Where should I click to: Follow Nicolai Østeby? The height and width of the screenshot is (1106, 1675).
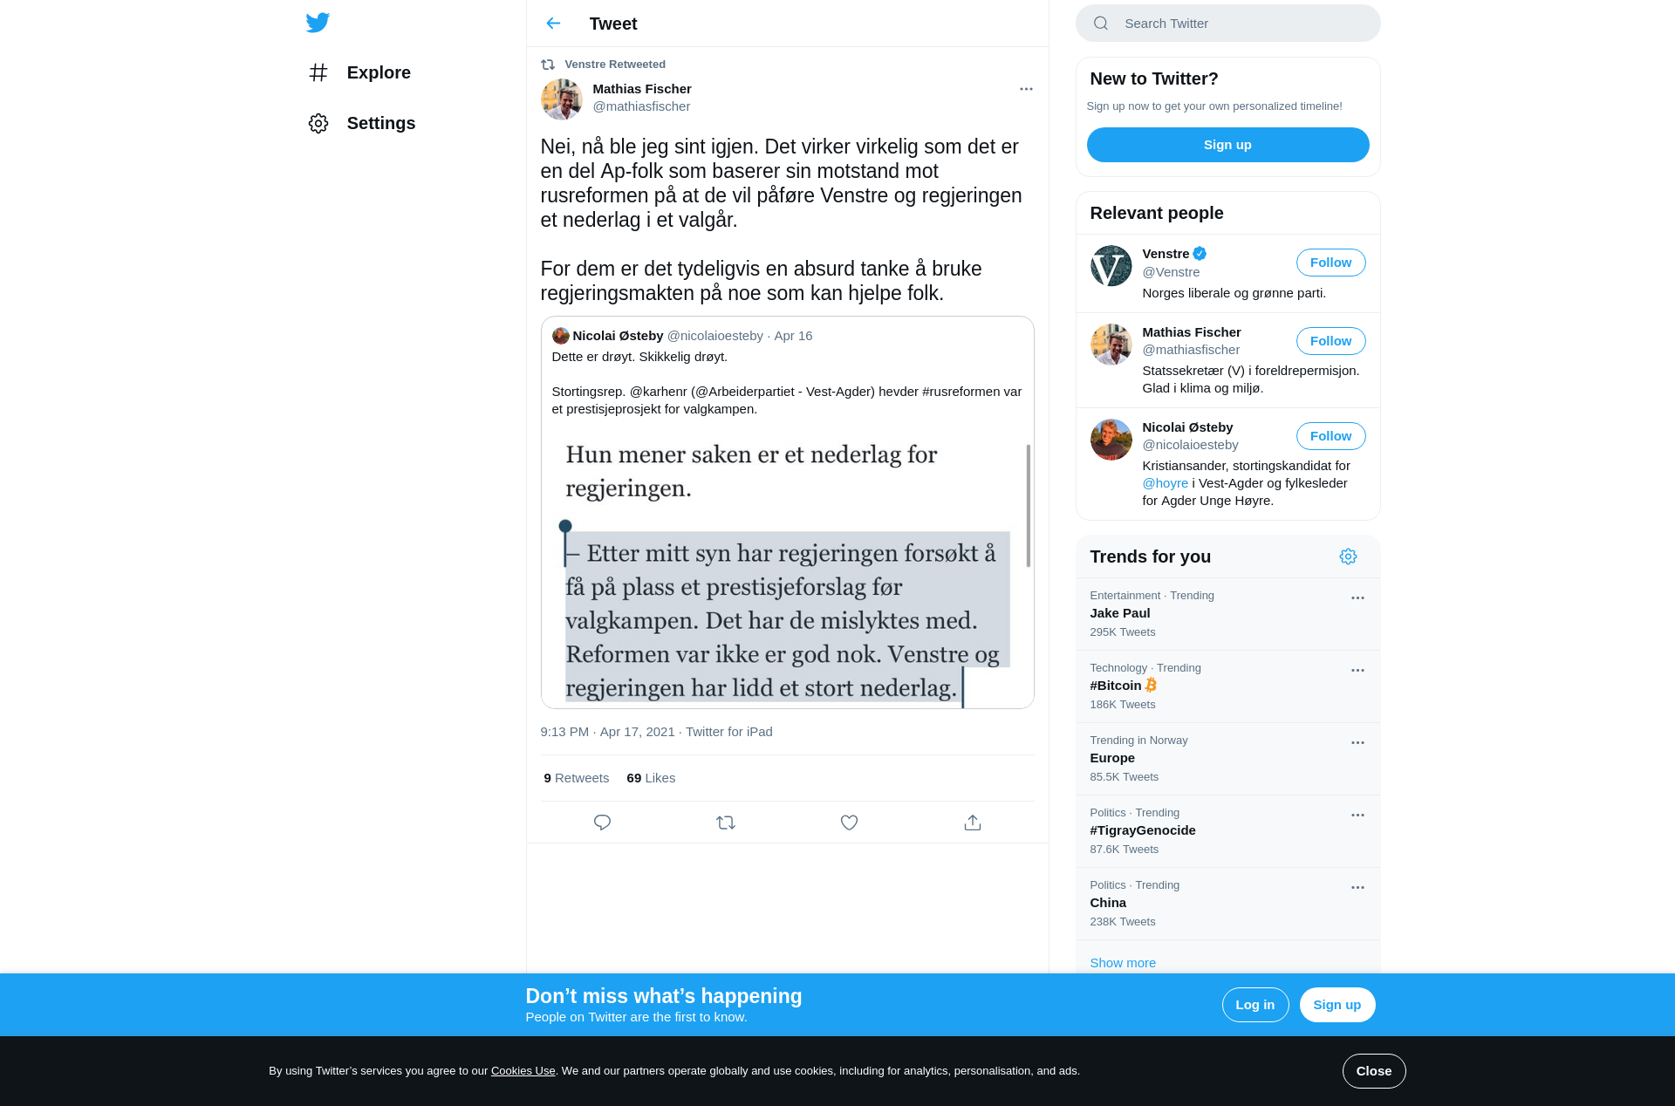click(1330, 436)
